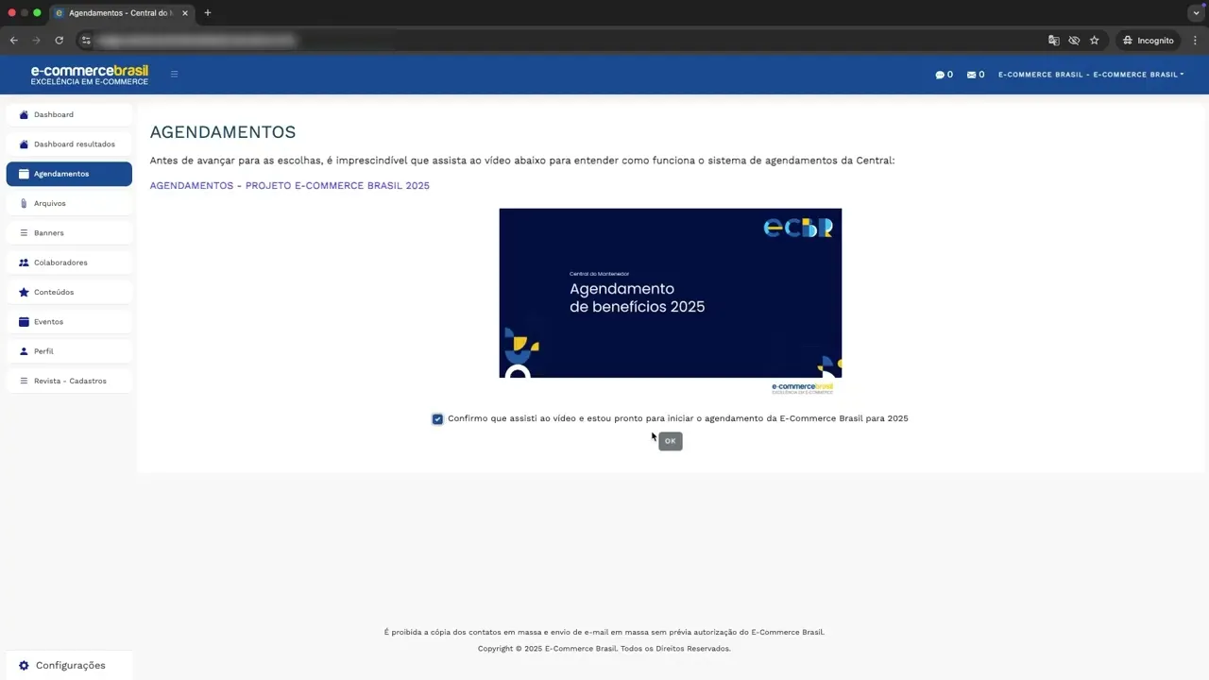Click the Perfil person icon

tap(24, 351)
